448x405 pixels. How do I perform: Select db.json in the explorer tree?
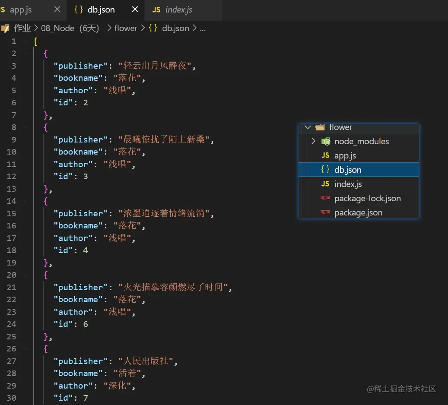click(x=359, y=170)
